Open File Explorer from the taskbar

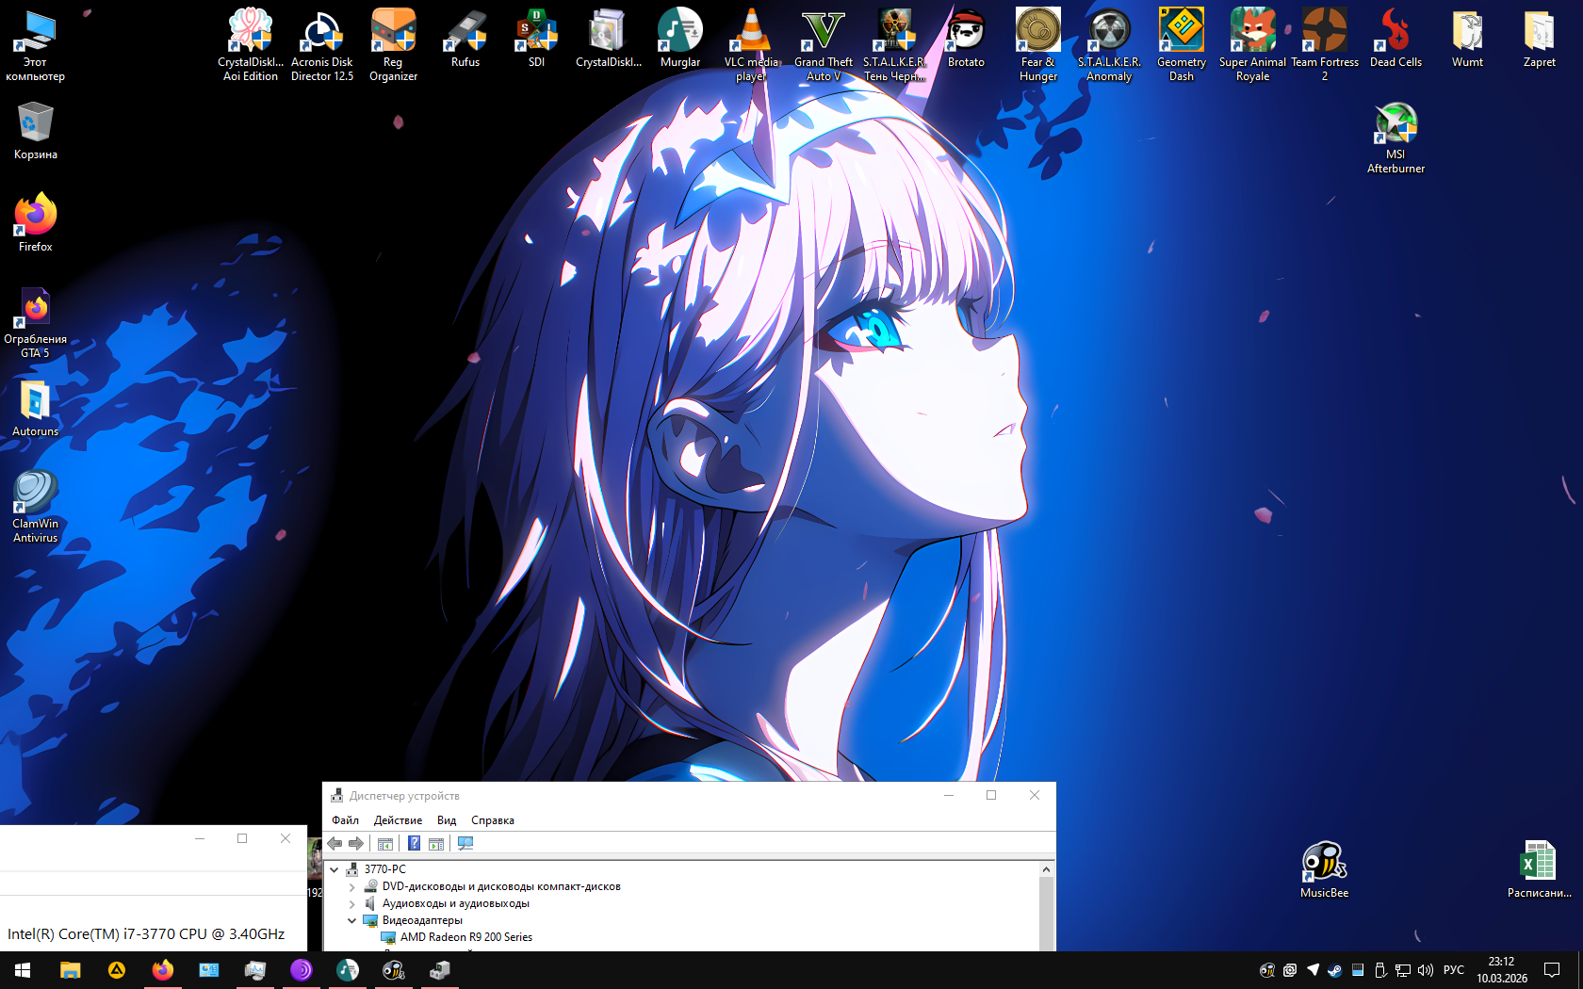click(x=70, y=970)
